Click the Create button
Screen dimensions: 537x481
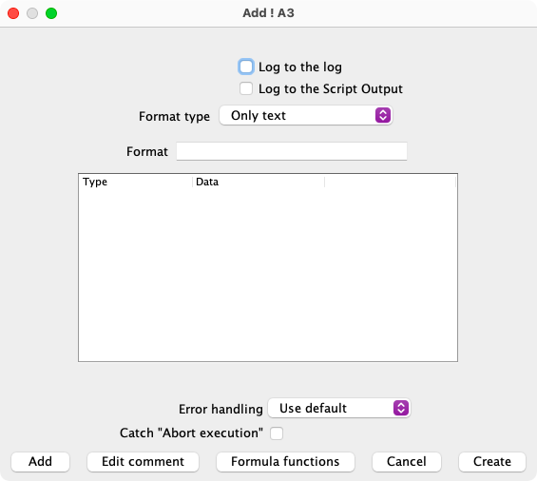coord(492,461)
